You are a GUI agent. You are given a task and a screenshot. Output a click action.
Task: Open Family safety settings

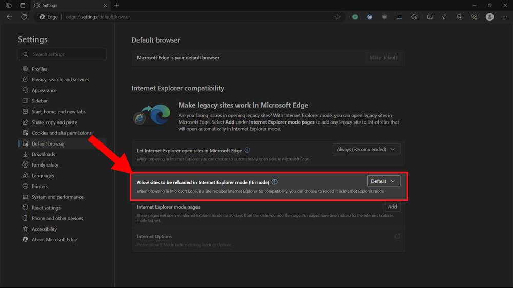click(x=45, y=165)
